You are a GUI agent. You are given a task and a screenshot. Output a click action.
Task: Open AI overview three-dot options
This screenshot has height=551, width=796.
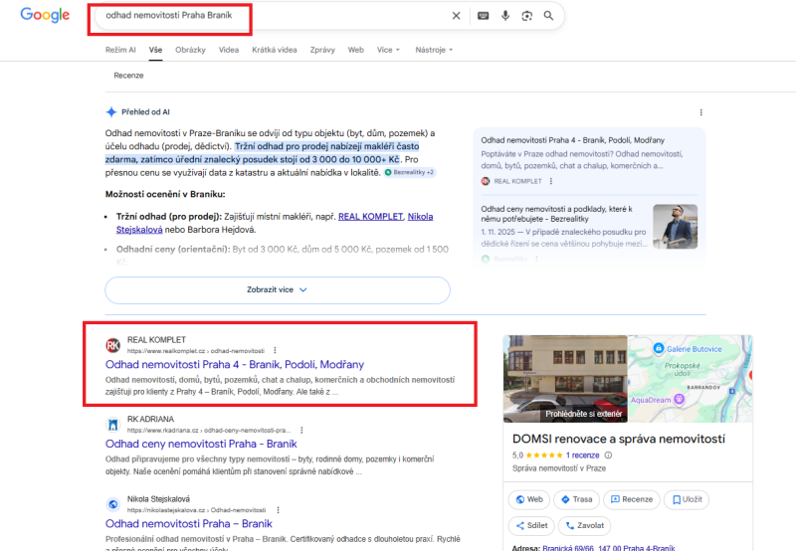tap(701, 112)
